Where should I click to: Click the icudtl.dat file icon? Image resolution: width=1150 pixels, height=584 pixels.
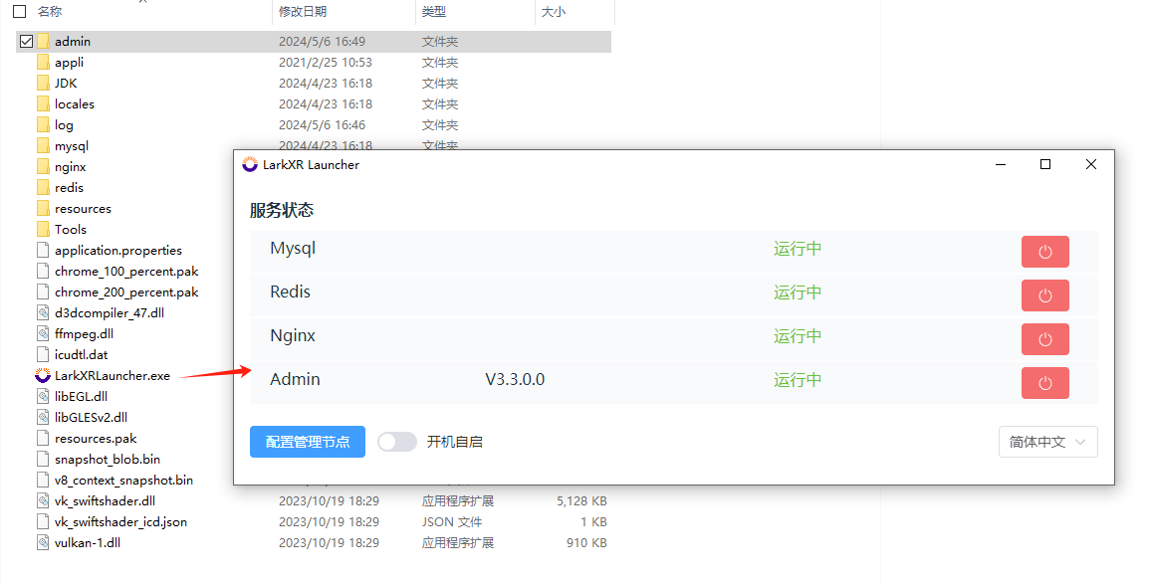[43, 354]
